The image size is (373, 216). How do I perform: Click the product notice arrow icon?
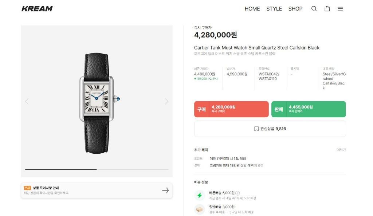pyautogui.click(x=165, y=191)
